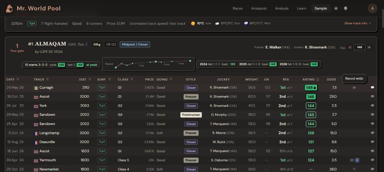Image resolution: width=384 pixels, height=172 pixels.
Task: Open the notifications bell
Action: (346, 8)
